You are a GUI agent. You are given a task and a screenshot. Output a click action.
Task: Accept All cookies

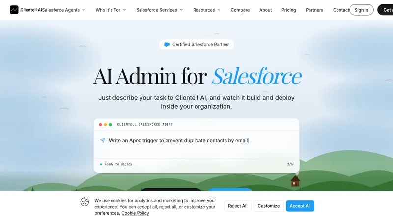coord(300,206)
